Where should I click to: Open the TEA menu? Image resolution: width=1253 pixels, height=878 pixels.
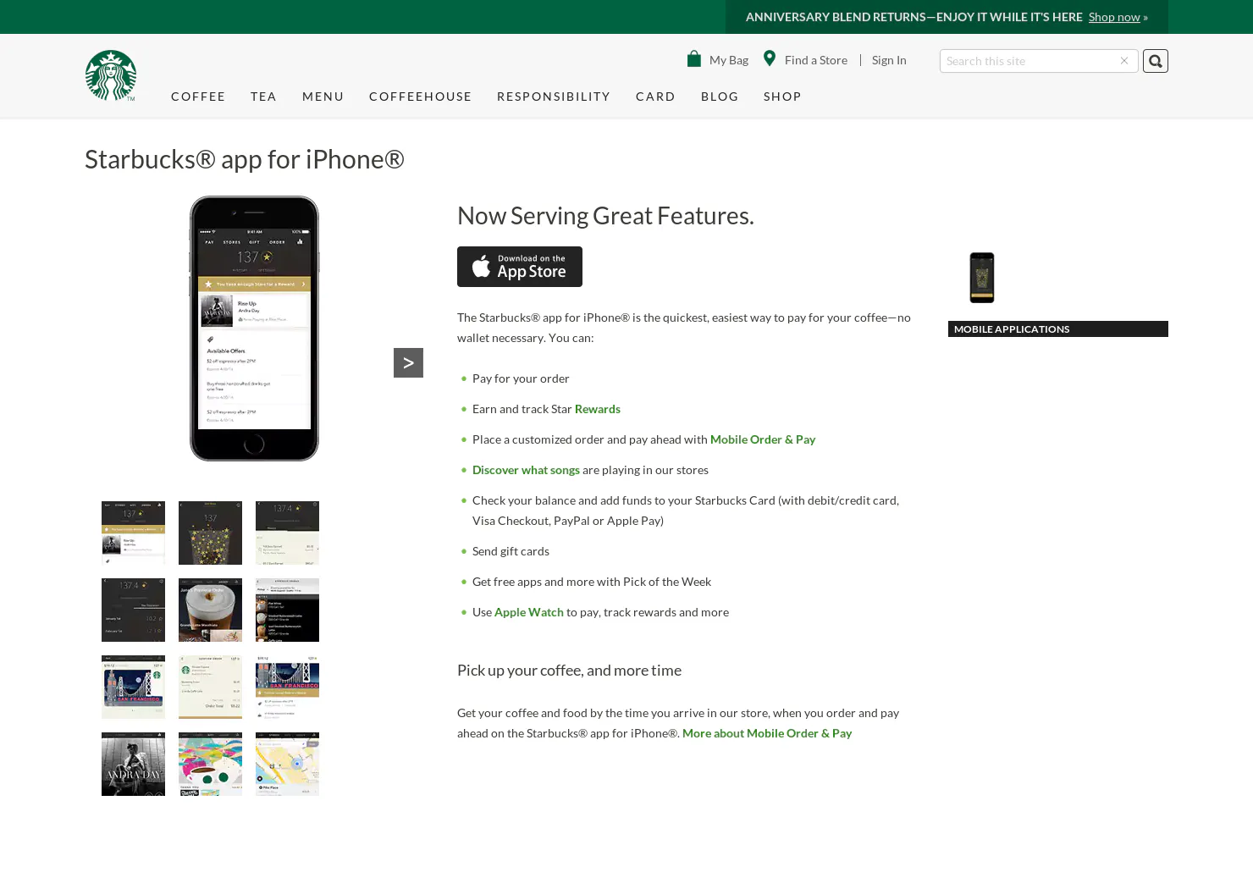tap(263, 97)
